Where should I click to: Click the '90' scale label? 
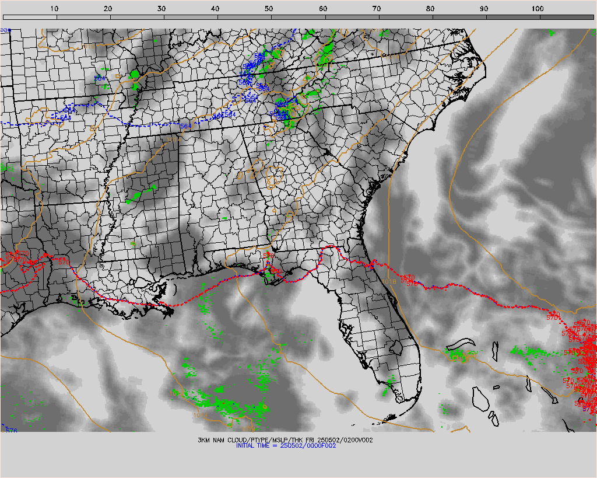coord(484,8)
